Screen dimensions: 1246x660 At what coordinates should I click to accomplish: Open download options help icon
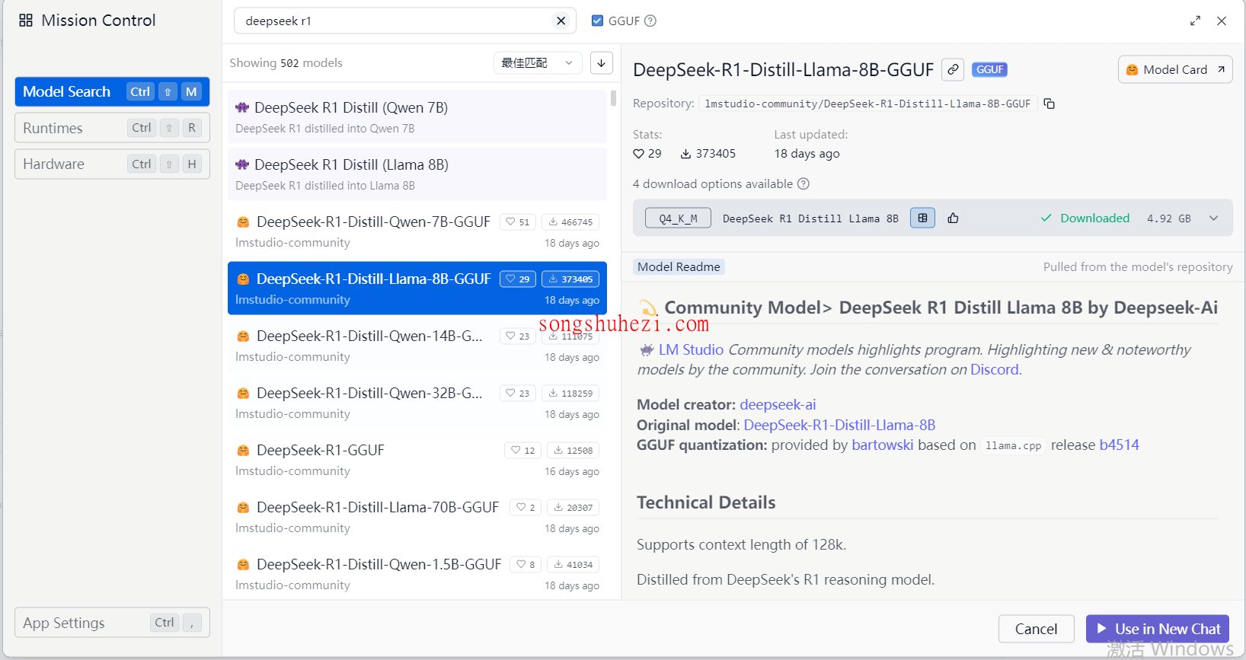pyautogui.click(x=804, y=184)
